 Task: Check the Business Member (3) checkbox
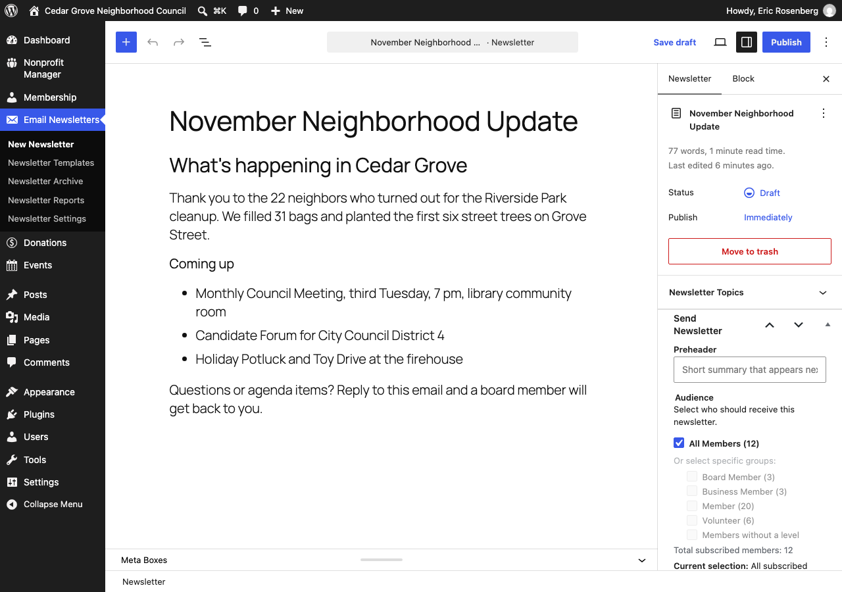pos(692,491)
